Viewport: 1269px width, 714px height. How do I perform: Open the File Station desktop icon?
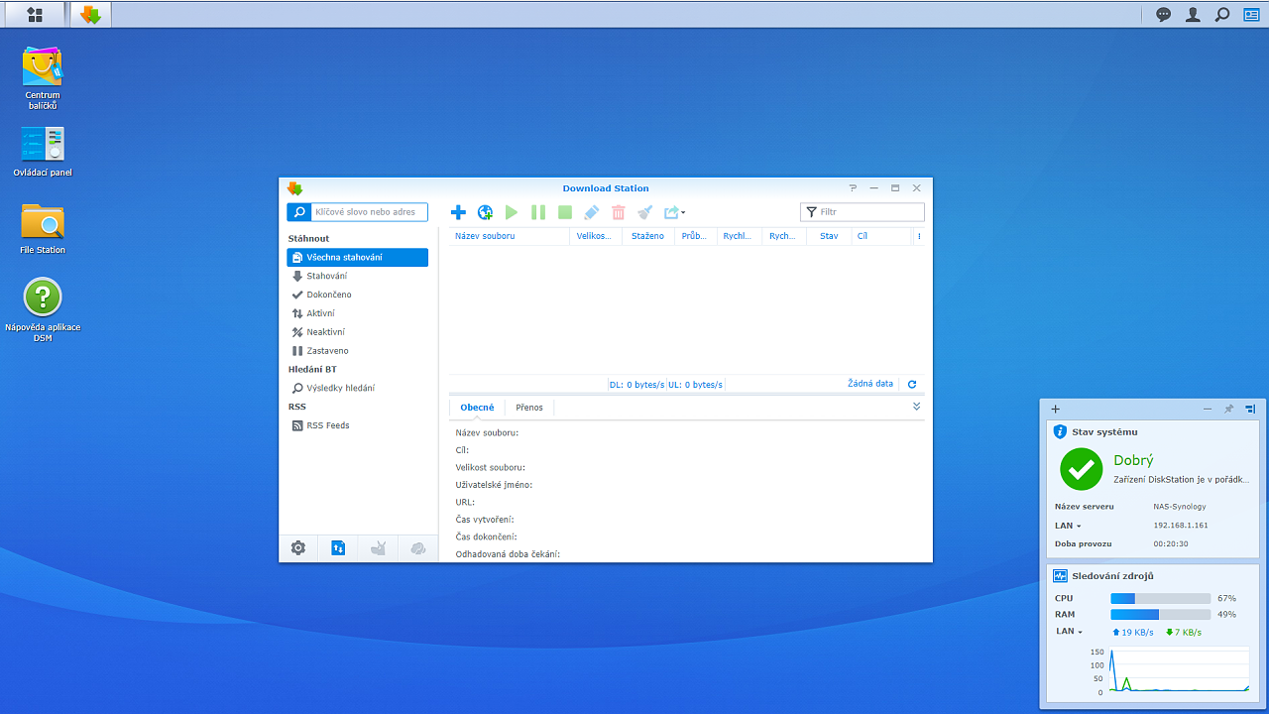(42, 229)
